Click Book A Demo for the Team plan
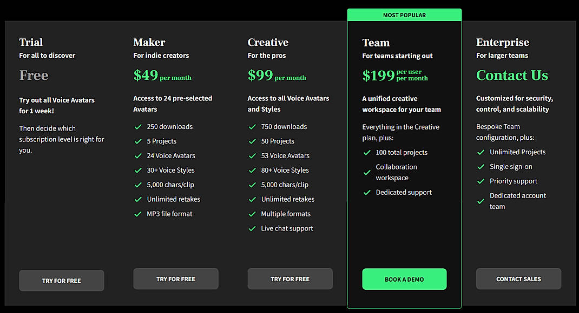This screenshot has height=313, width=579. 404,279
